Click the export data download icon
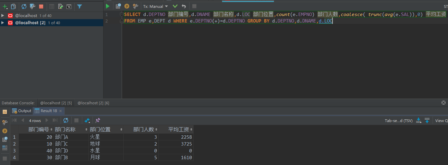This screenshot has height=165, width=448. (x=419, y=120)
